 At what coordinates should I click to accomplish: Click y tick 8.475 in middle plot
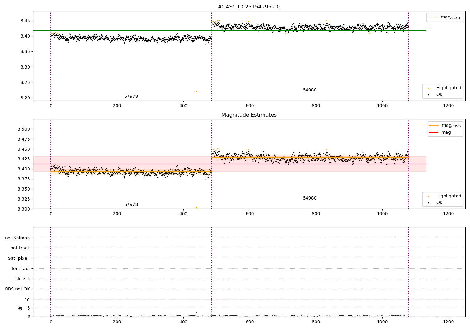pos(23,139)
